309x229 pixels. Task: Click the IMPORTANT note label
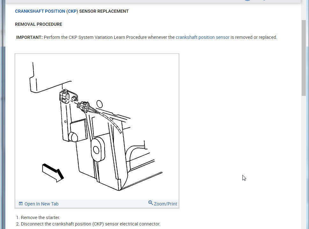[29, 37]
